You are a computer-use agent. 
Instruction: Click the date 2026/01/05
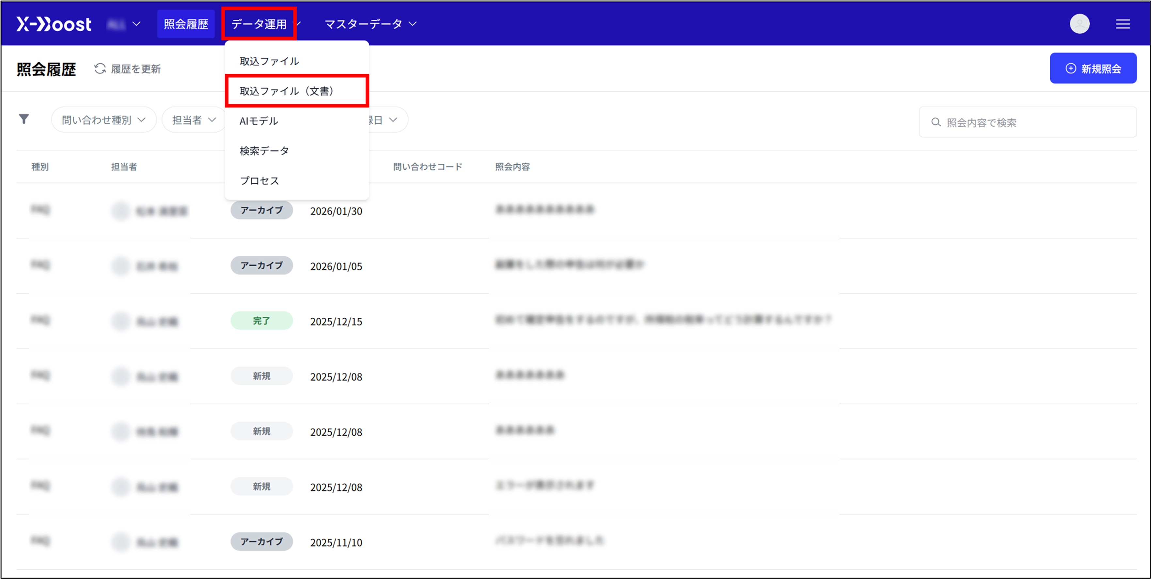(x=336, y=267)
